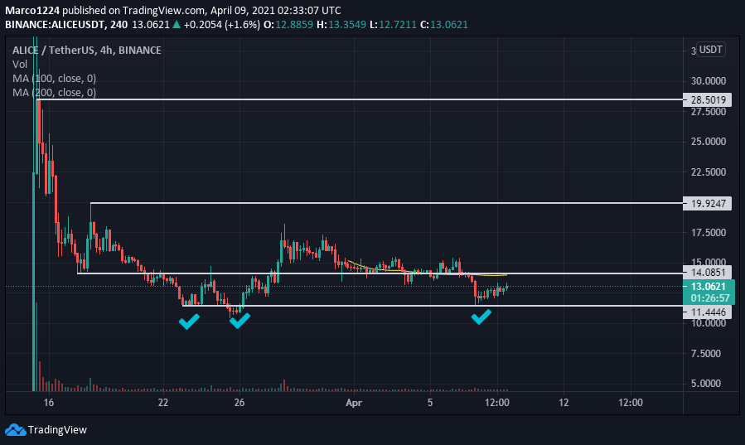The image size is (745, 445).
Task: Click the white 11.4446 support line
Action: coord(433,306)
